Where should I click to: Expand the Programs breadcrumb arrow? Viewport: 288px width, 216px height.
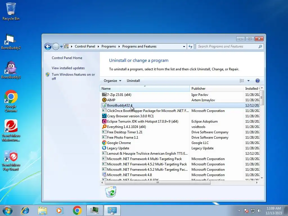(119, 46)
